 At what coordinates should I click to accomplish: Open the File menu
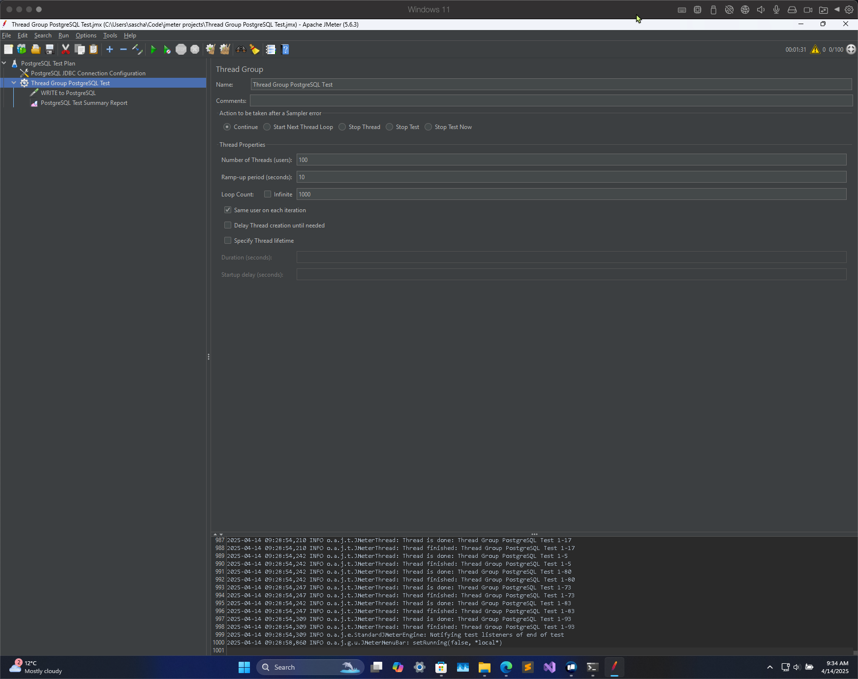click(6, 35)
